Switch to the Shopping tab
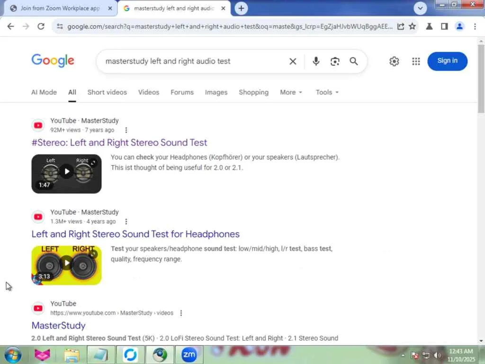This screenshot has height=364, width=485. pos(254,92)
